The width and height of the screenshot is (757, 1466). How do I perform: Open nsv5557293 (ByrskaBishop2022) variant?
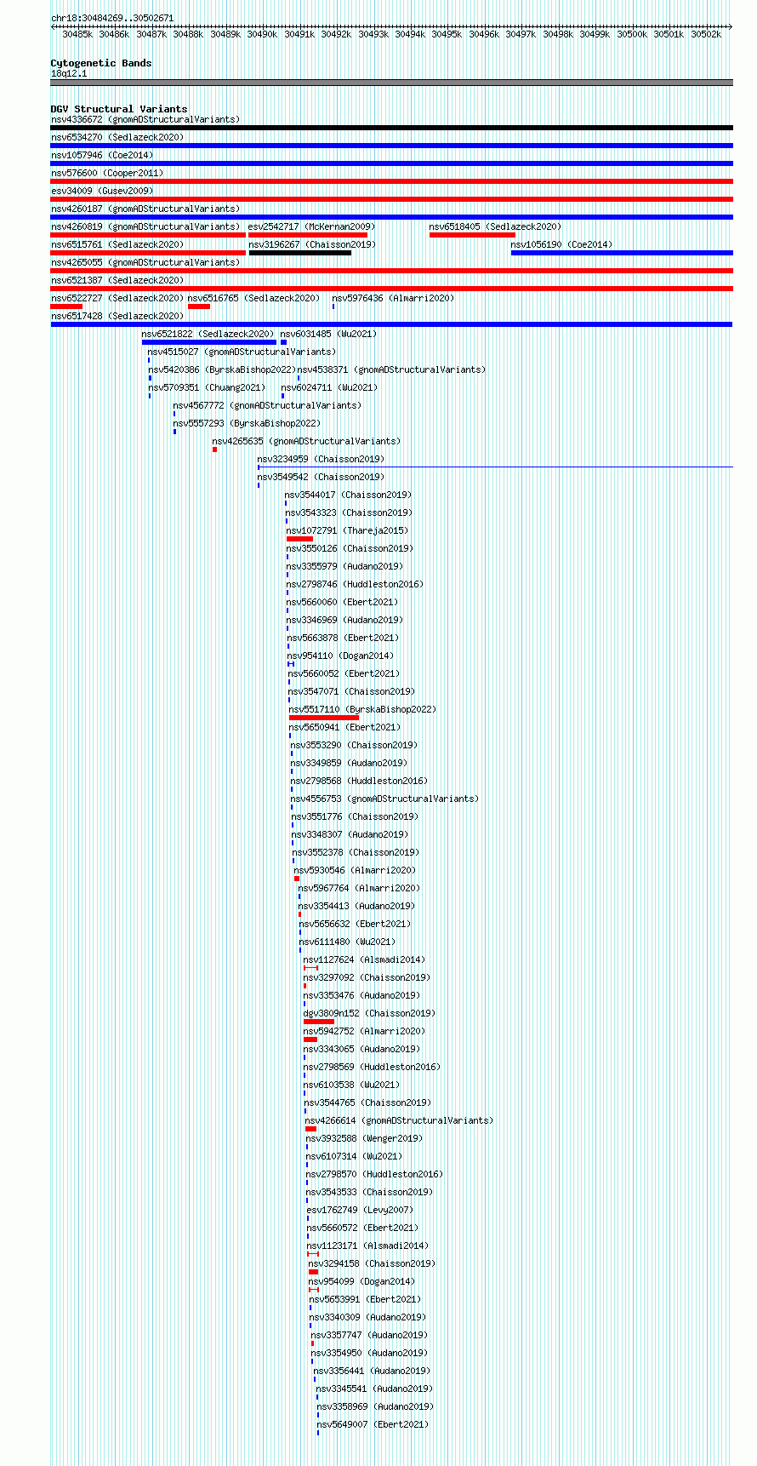[x=248, y=423]
